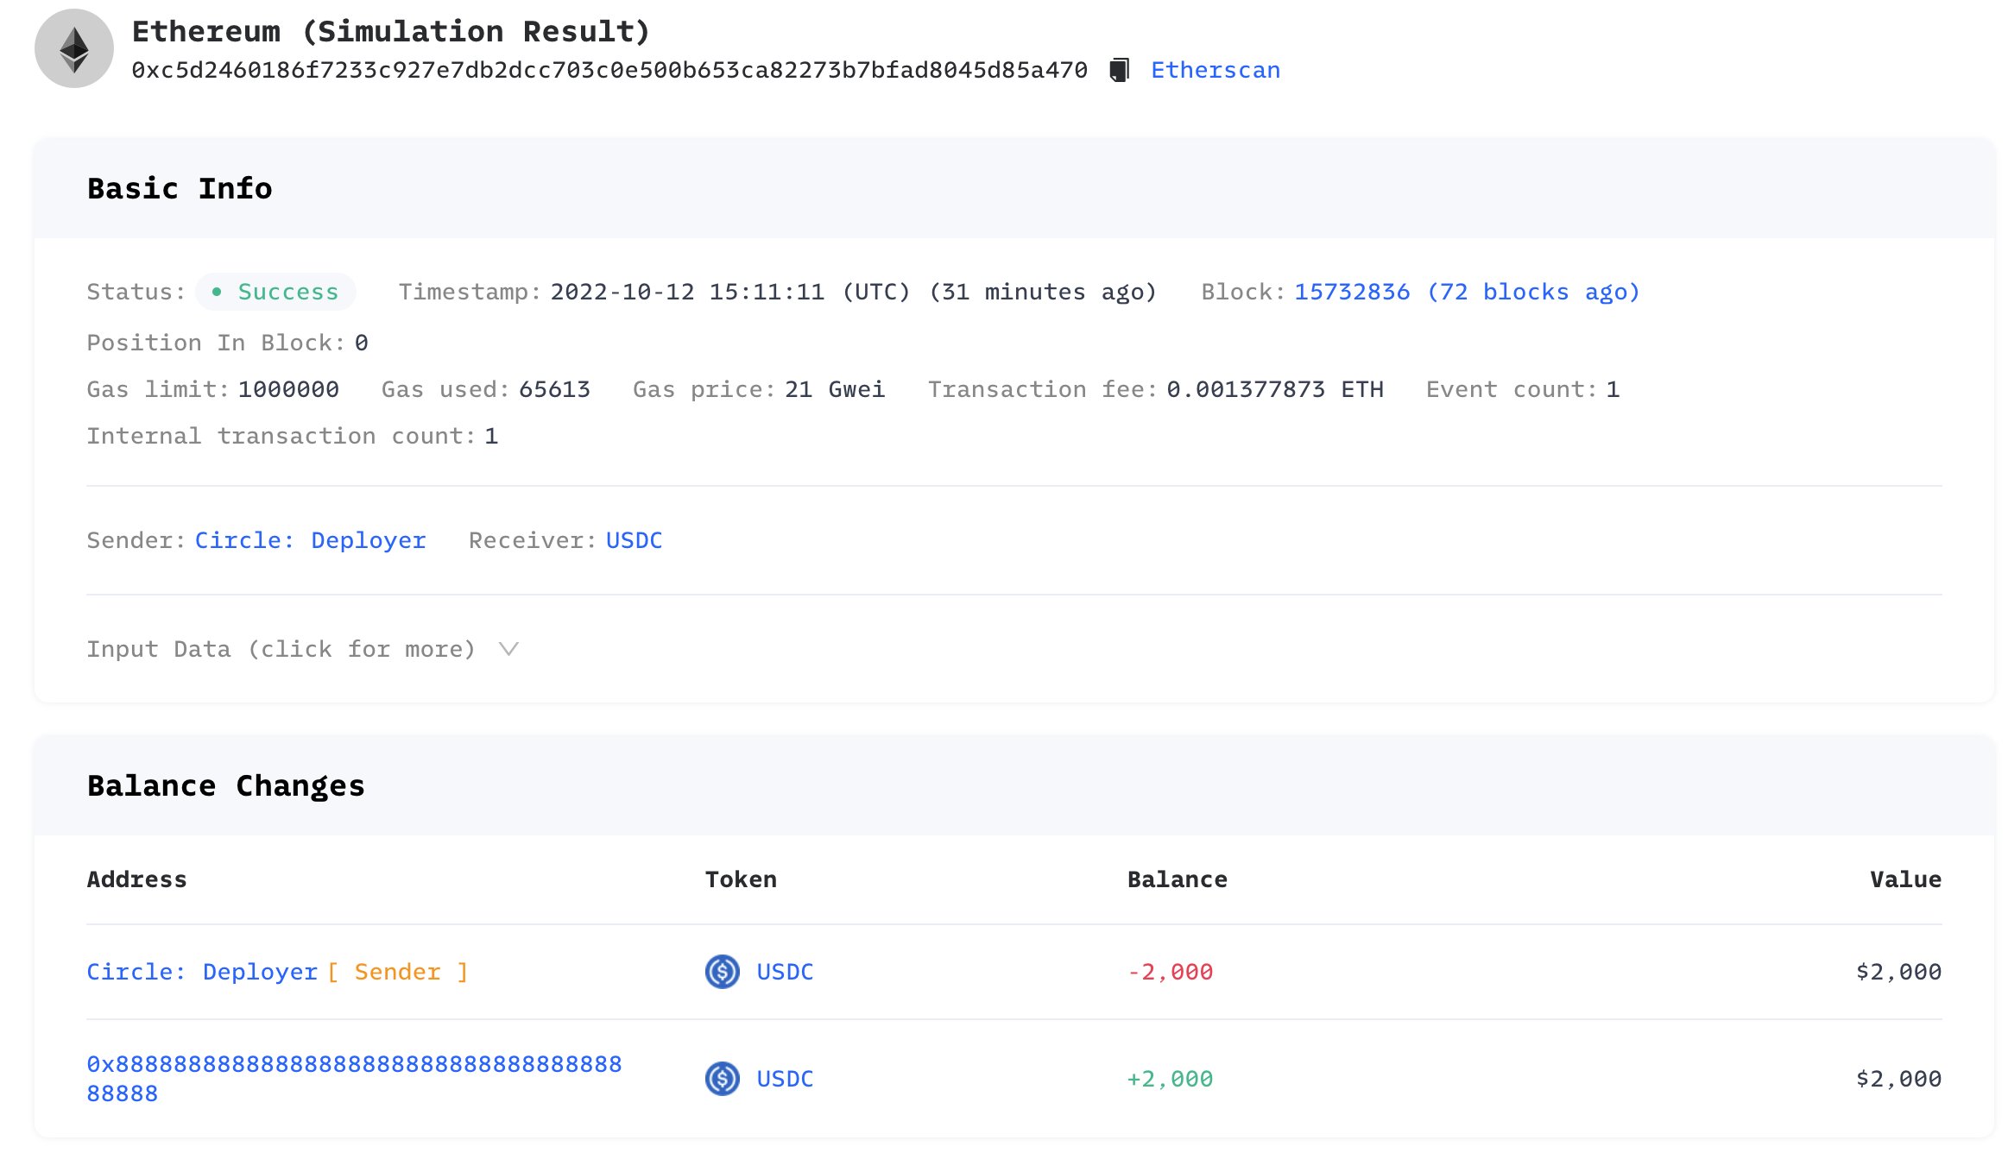Click the USDC token icon in Circle: Deployer row

coord(722,972)
